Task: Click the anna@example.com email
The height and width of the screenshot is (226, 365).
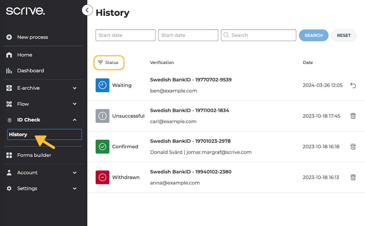Action: [x=175, y=183]
